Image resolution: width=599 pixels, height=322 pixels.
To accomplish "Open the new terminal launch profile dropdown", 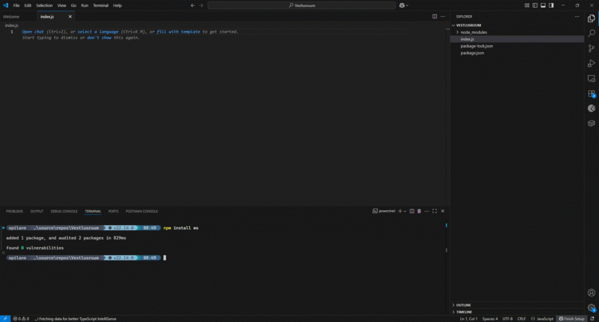I will pyautogui.click(x=406, y=211).
